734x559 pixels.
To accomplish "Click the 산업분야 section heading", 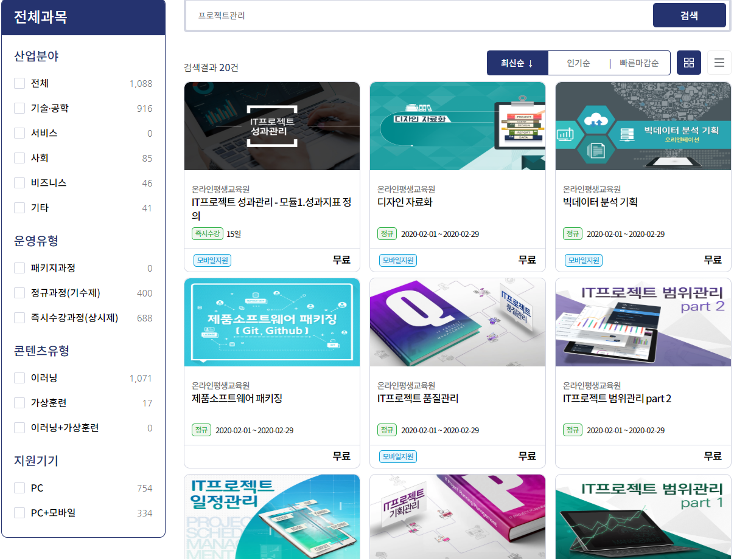I will pos(37,57).
